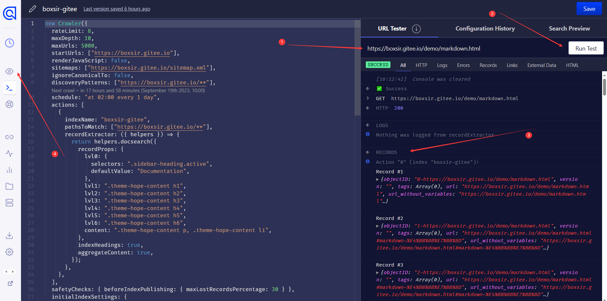Viewport: 607px width, 301px height.
Task: Open Last version saved 6 hours ago link
Action: (117, 9)
